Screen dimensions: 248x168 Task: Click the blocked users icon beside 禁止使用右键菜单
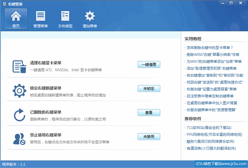(19, 139)
